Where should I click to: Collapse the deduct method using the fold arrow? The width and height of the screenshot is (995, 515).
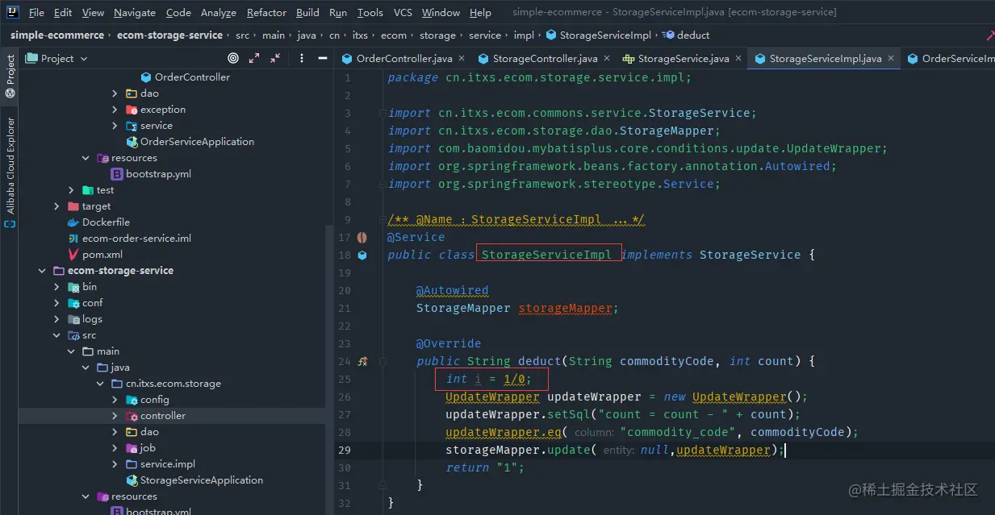pyautogui.click(x=383, y=361)
